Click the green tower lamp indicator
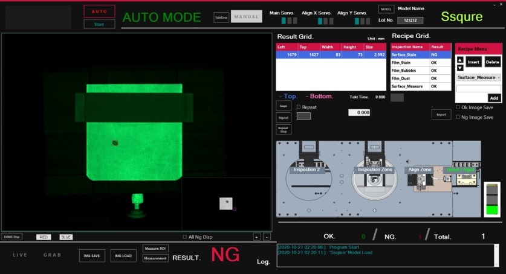The height and width of the screenshot is (274, 506). click(491, 209)
